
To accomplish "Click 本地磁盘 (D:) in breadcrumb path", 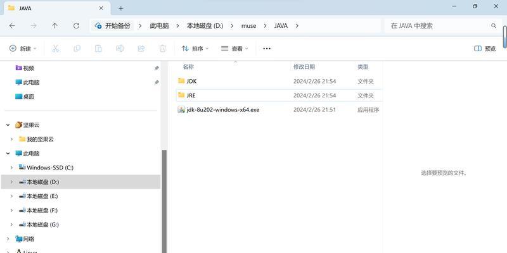I will [205, 26].
